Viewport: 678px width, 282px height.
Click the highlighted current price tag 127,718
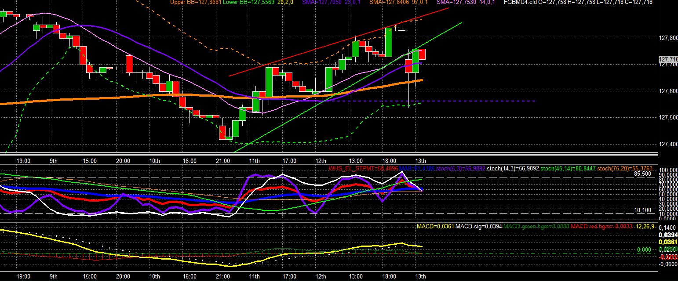pos(668,59)
